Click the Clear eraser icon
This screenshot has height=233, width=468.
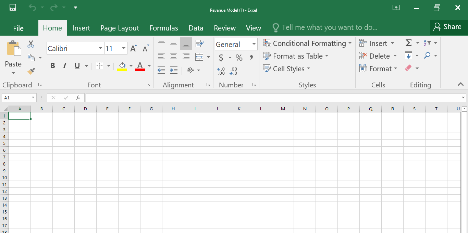(409, 68)
